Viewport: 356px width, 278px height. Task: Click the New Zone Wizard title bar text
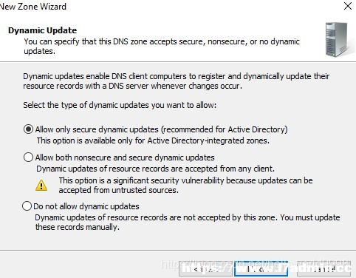(x=32, y=7)
